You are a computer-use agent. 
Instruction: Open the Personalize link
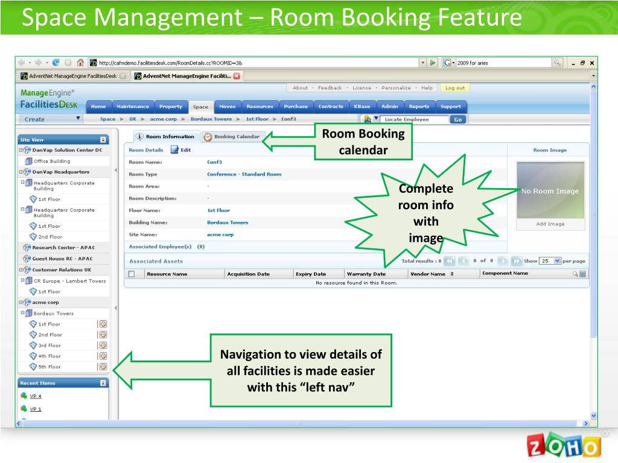[396, 88]
